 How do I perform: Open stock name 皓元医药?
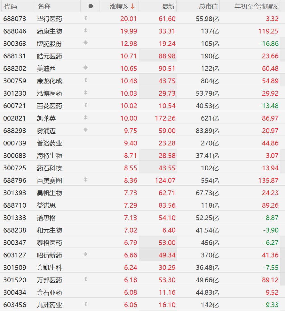click(x=49, y=56)
